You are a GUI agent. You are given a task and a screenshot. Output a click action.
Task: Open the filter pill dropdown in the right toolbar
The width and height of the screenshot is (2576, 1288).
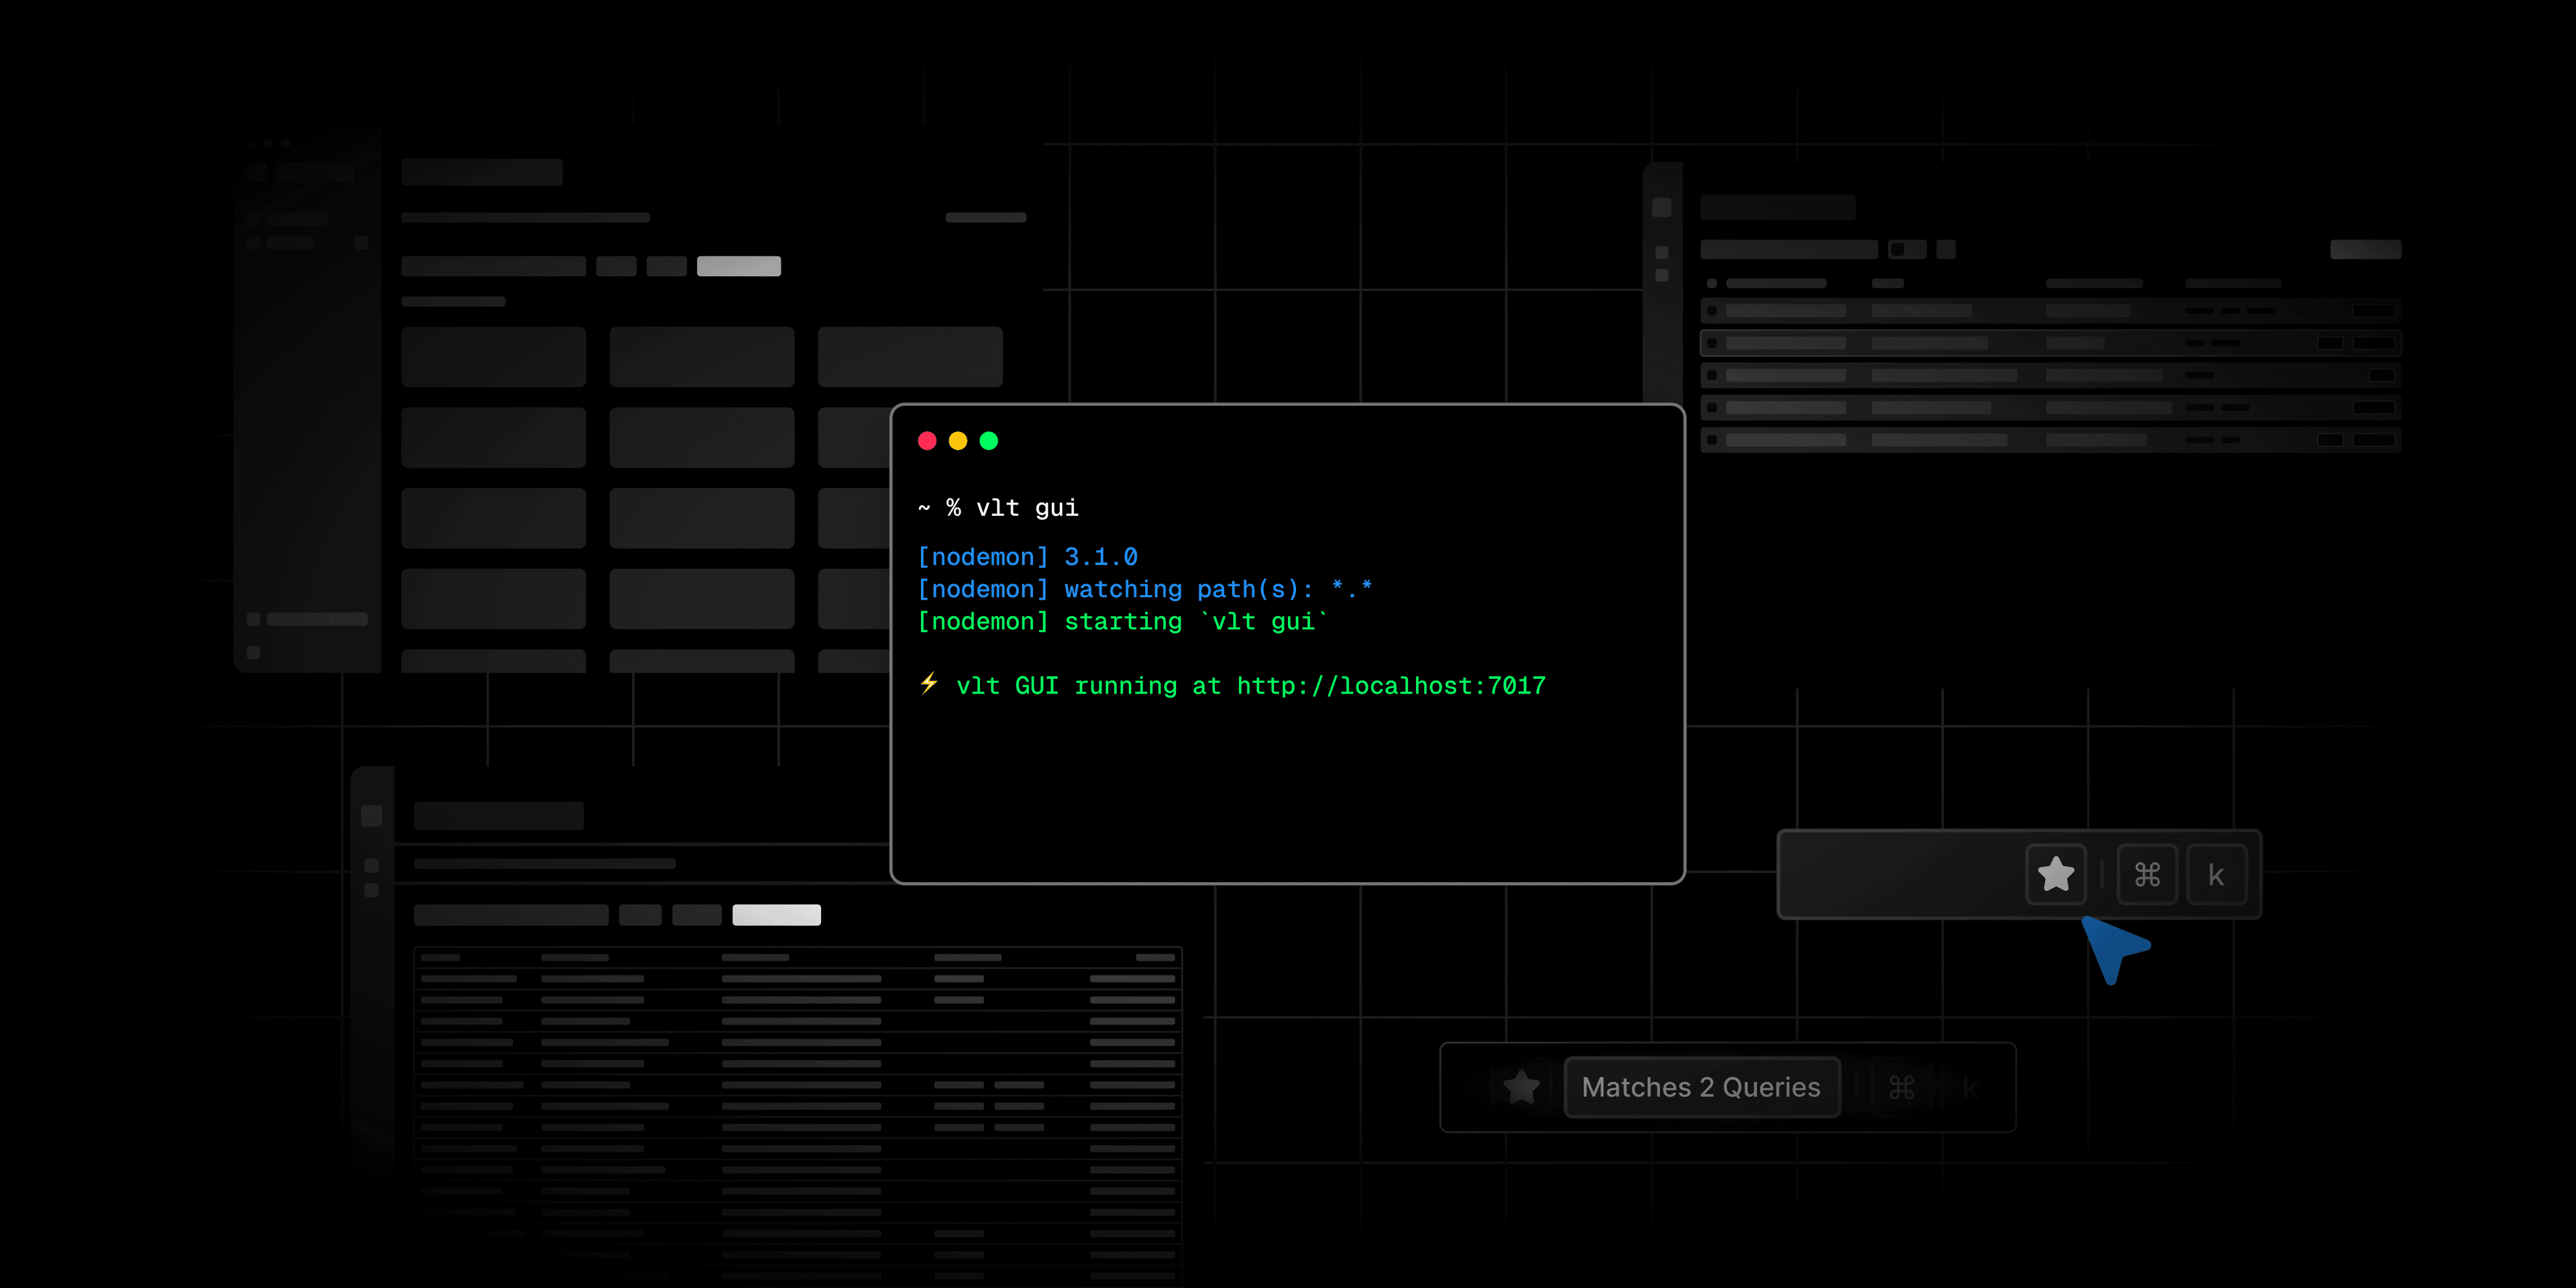tap(1908, 250)
